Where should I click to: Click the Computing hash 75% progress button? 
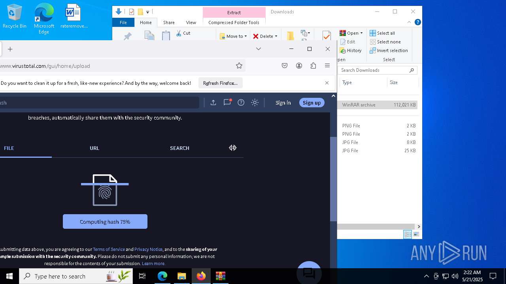click(x=105, y=222)
